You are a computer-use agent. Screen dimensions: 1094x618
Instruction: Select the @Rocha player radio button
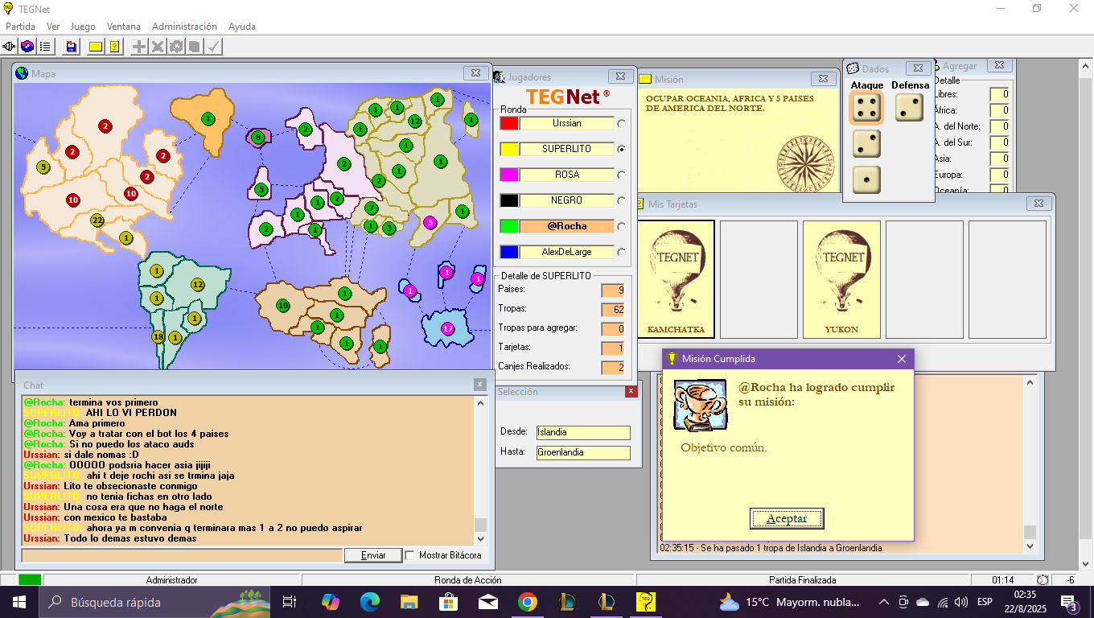[x=621, y=227]
